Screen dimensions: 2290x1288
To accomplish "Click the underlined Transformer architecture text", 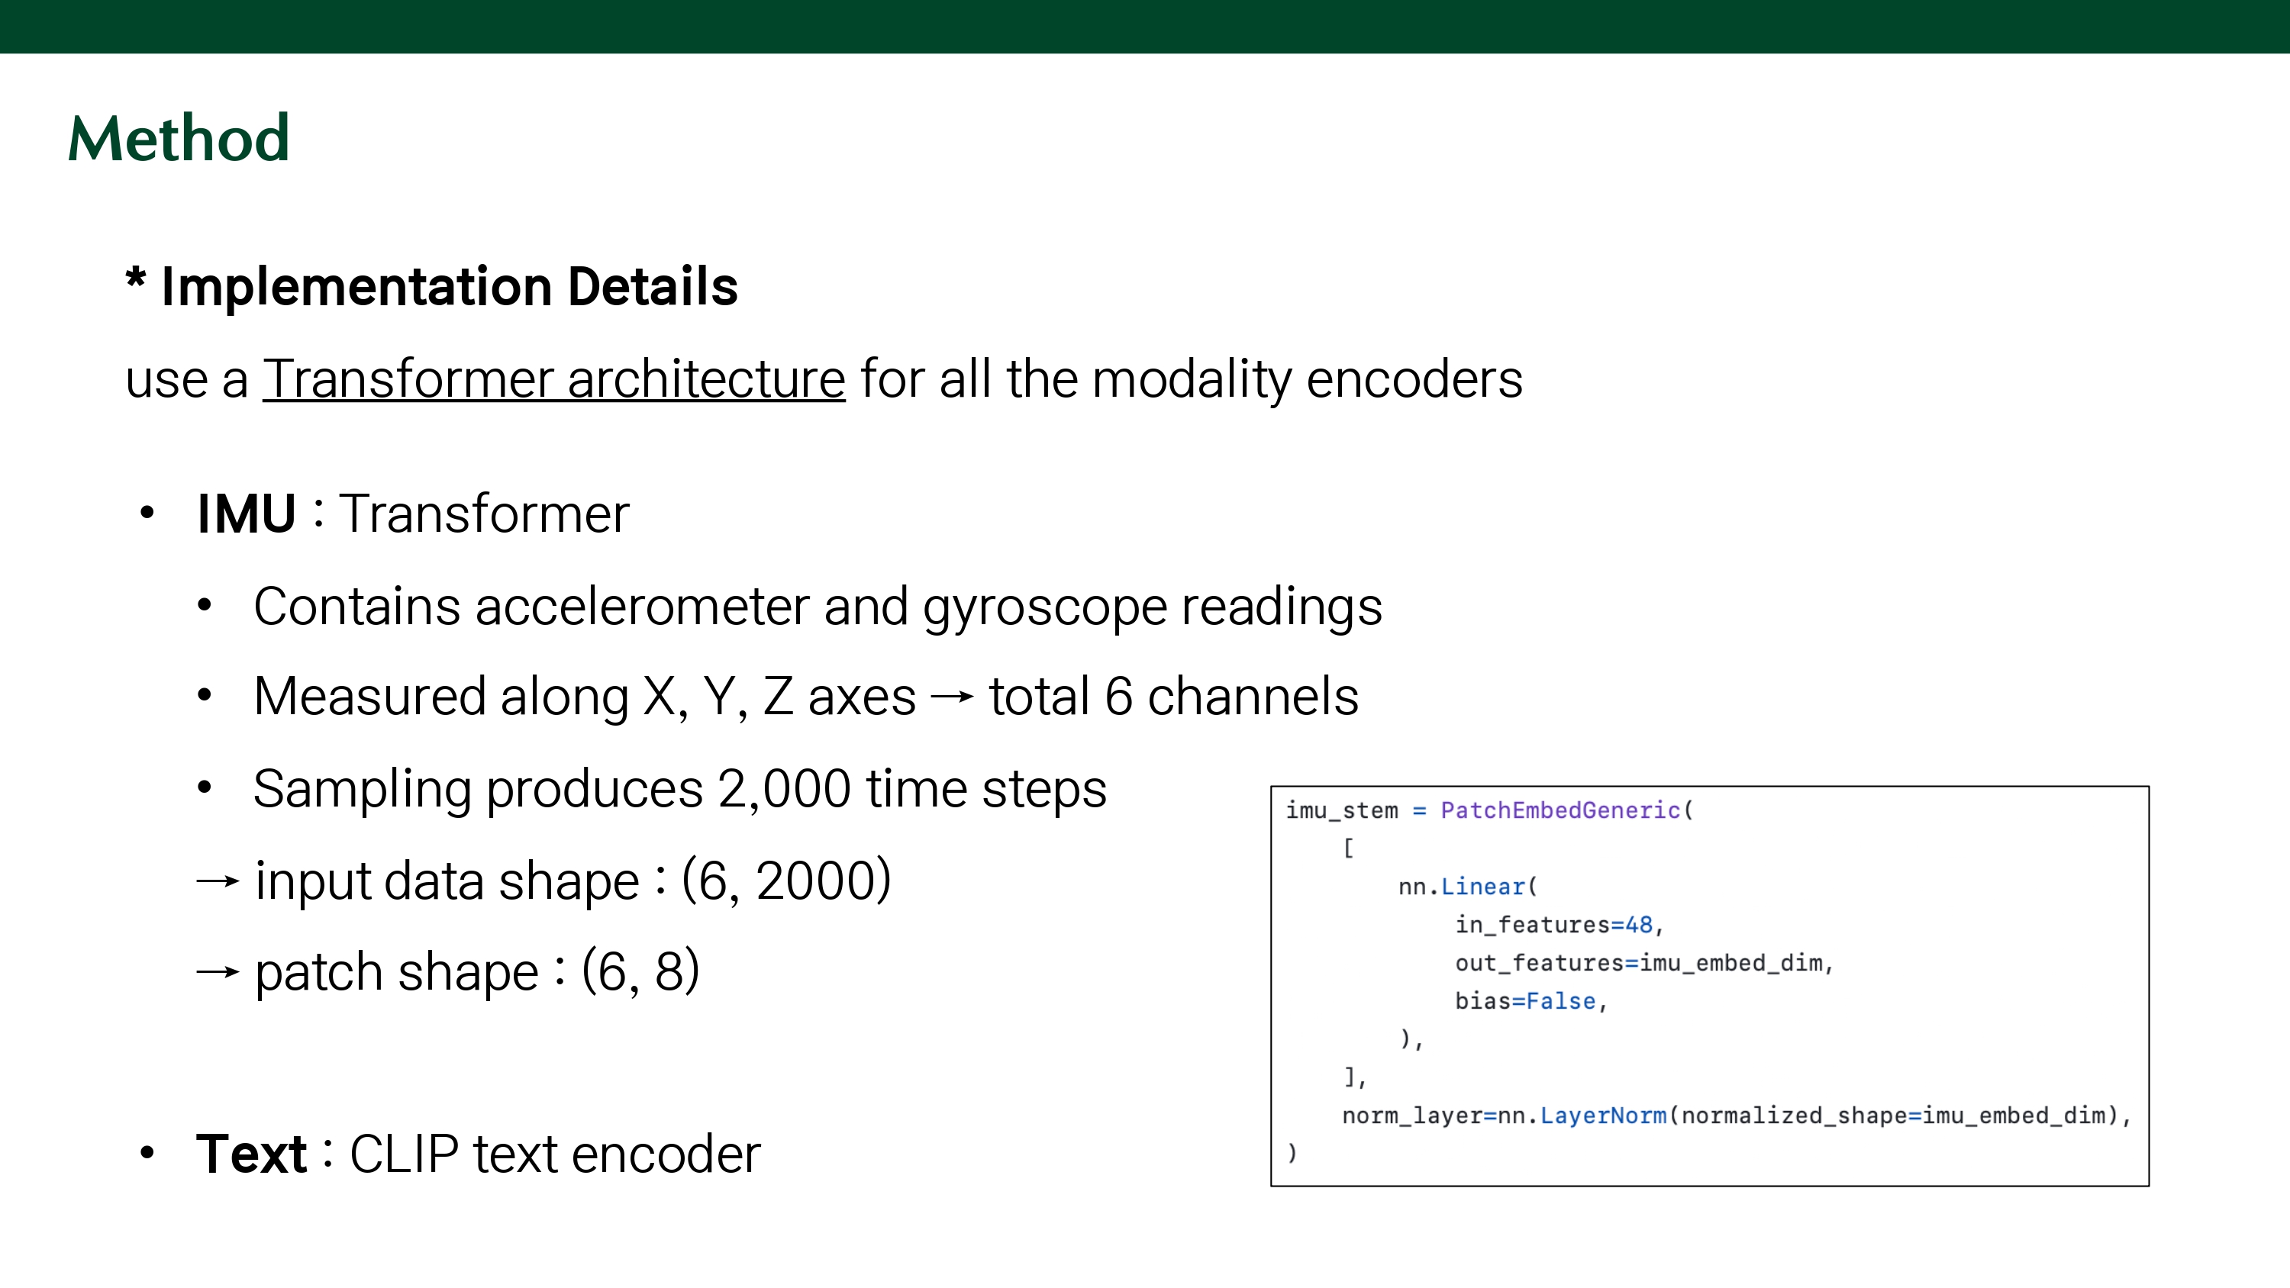I will point(553,379).
